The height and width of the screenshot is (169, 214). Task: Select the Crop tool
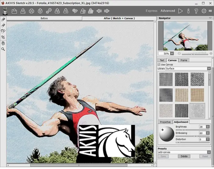coord(3,37)
